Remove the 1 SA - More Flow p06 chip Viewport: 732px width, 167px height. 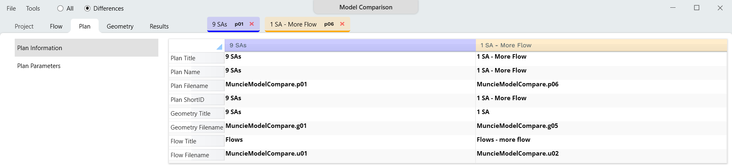tap(342, 24)
